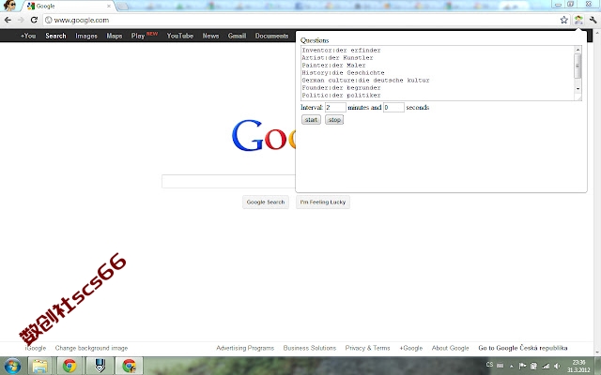Select Search in the Google bar
601x375 pixels.
coord(55,36)
